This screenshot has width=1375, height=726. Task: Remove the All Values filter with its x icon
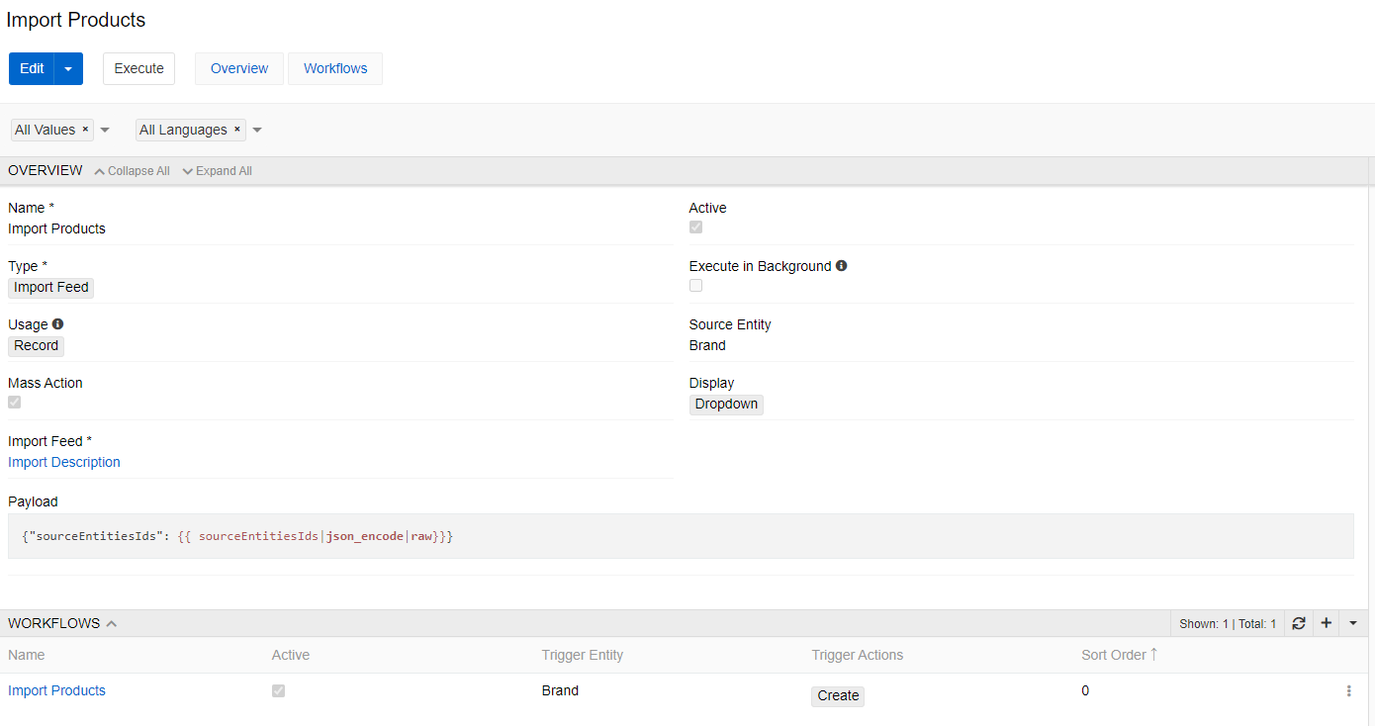point(85,129)
